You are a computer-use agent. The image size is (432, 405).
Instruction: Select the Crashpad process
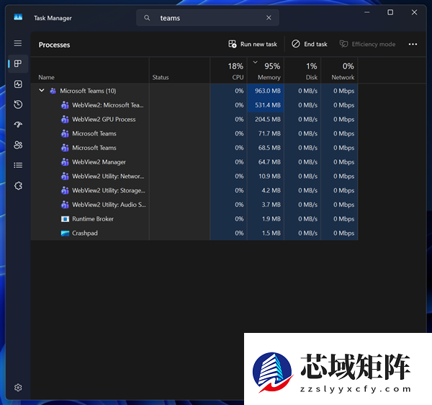pos(194,233)
